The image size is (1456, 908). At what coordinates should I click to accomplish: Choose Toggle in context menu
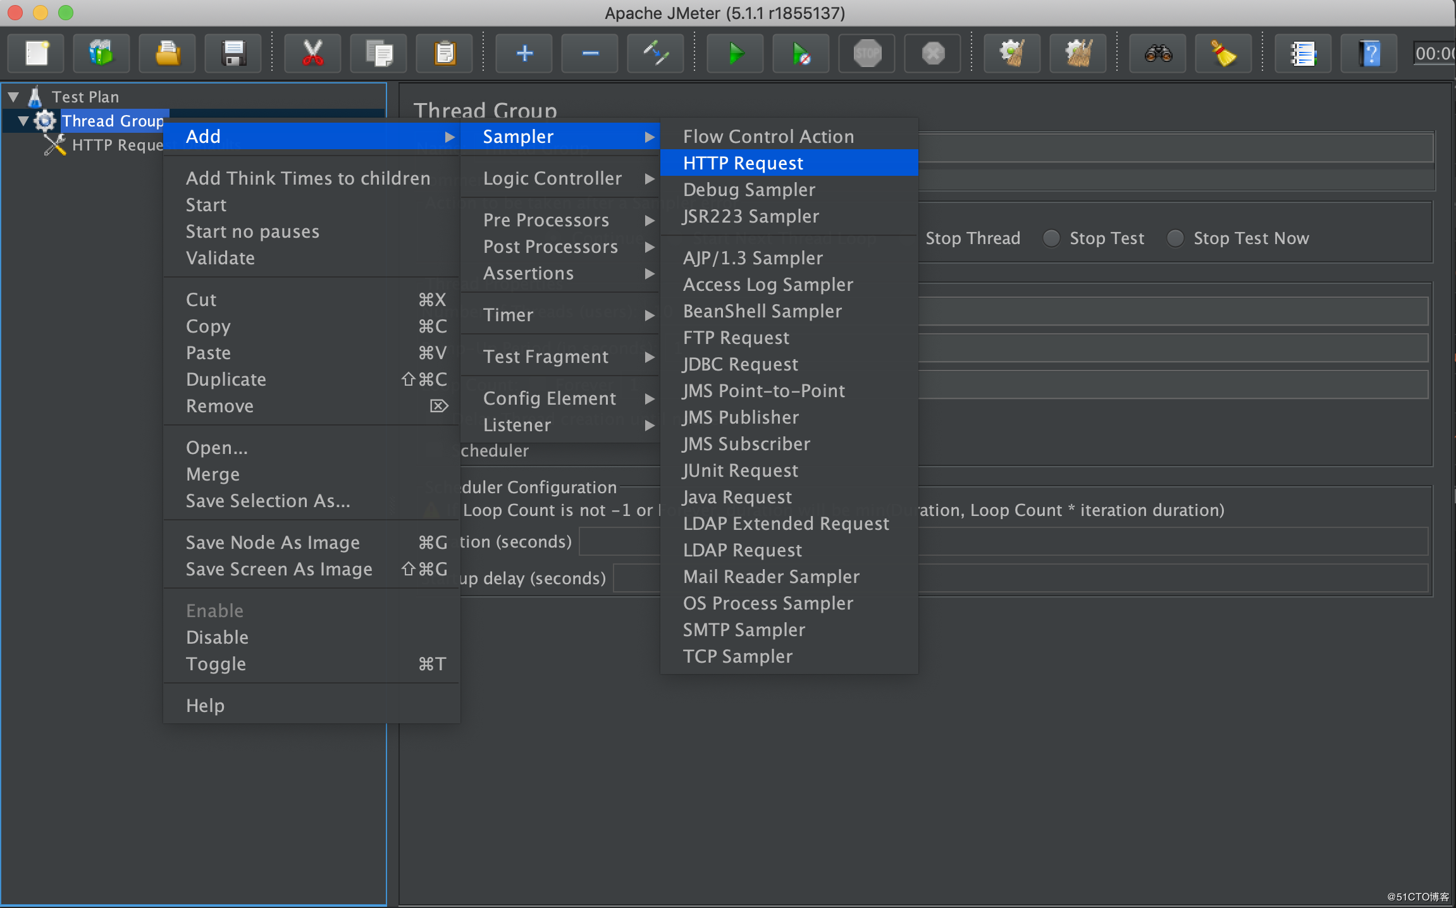312,664
